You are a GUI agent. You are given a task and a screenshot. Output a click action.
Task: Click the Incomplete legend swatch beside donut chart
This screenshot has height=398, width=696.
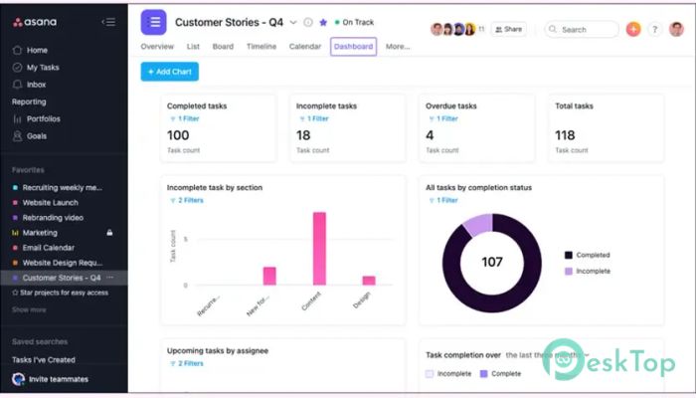click(x=568, y=271)
